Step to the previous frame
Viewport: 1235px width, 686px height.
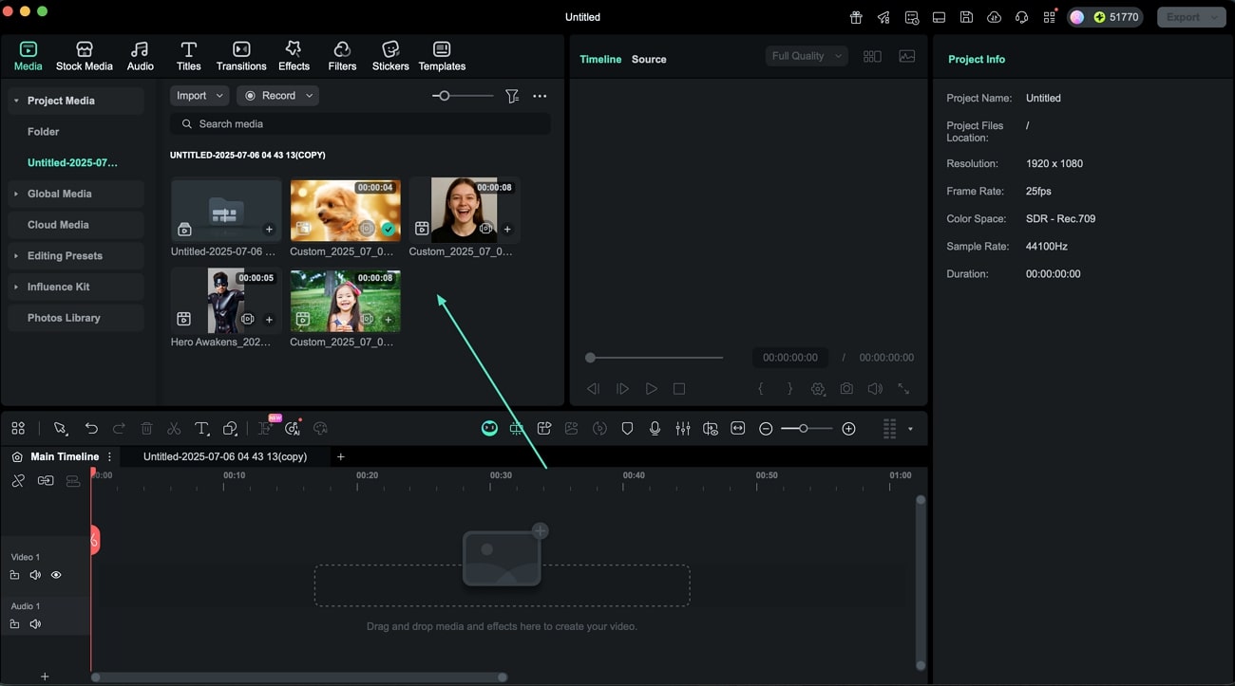point(593,389)
